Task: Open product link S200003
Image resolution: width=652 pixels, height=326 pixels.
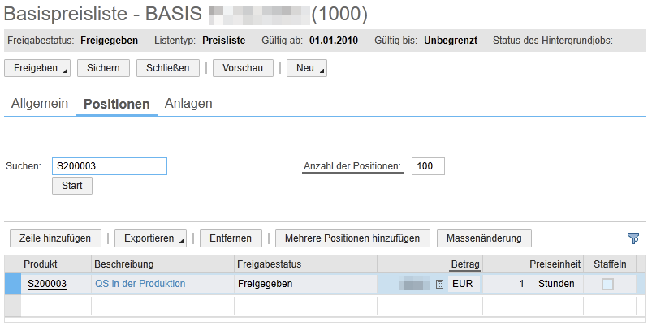Action: coord(47,284)
